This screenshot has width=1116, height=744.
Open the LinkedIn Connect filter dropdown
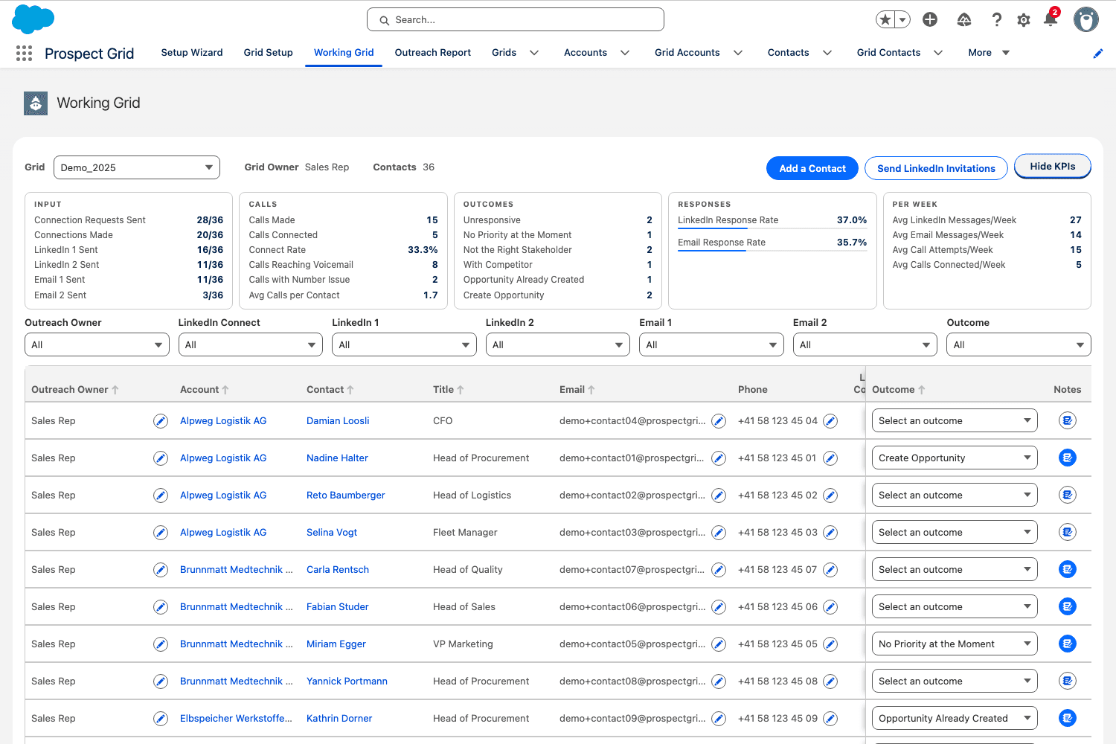(x=250, y=344)
